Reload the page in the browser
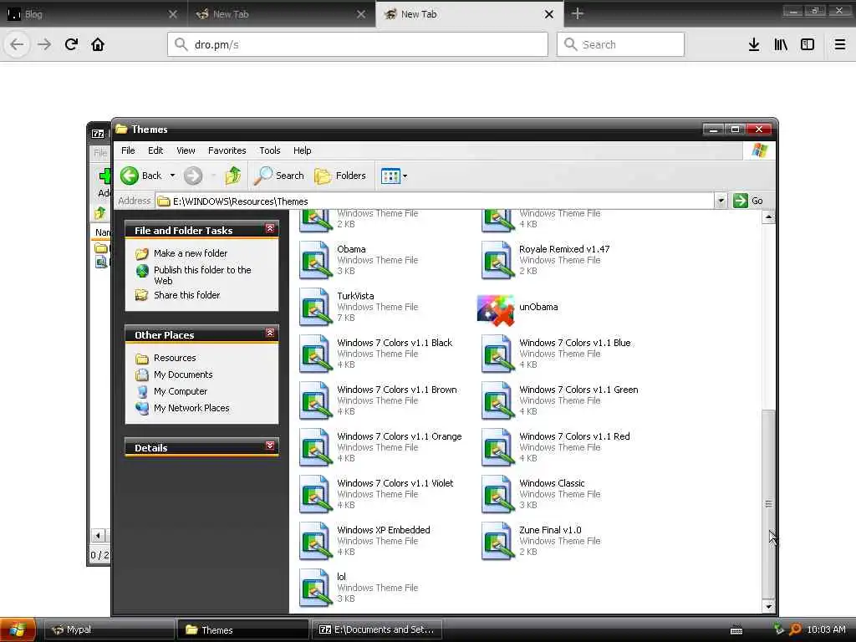 tap(71, 45)
